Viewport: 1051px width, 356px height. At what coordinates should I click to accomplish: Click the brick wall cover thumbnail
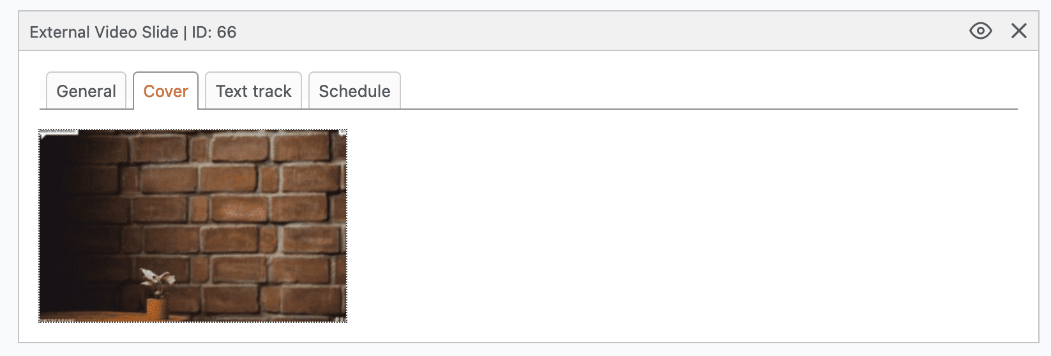(x=193, y=226)
